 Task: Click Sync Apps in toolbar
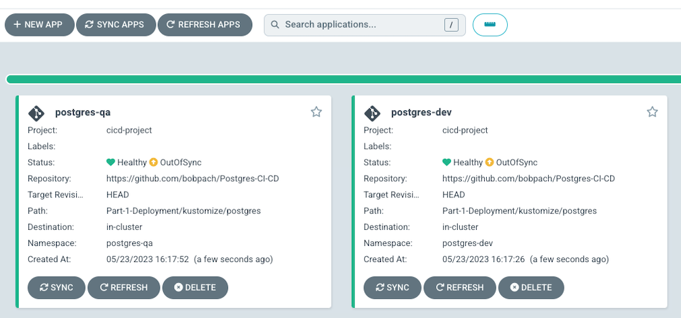pos(116,25)
